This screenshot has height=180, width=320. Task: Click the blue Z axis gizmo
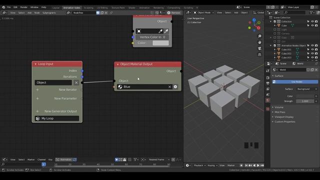point(254,20)
